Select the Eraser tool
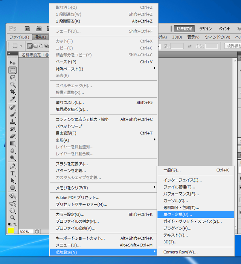The width and height of the screenshot is (241, 264). [x=12, y=136]
